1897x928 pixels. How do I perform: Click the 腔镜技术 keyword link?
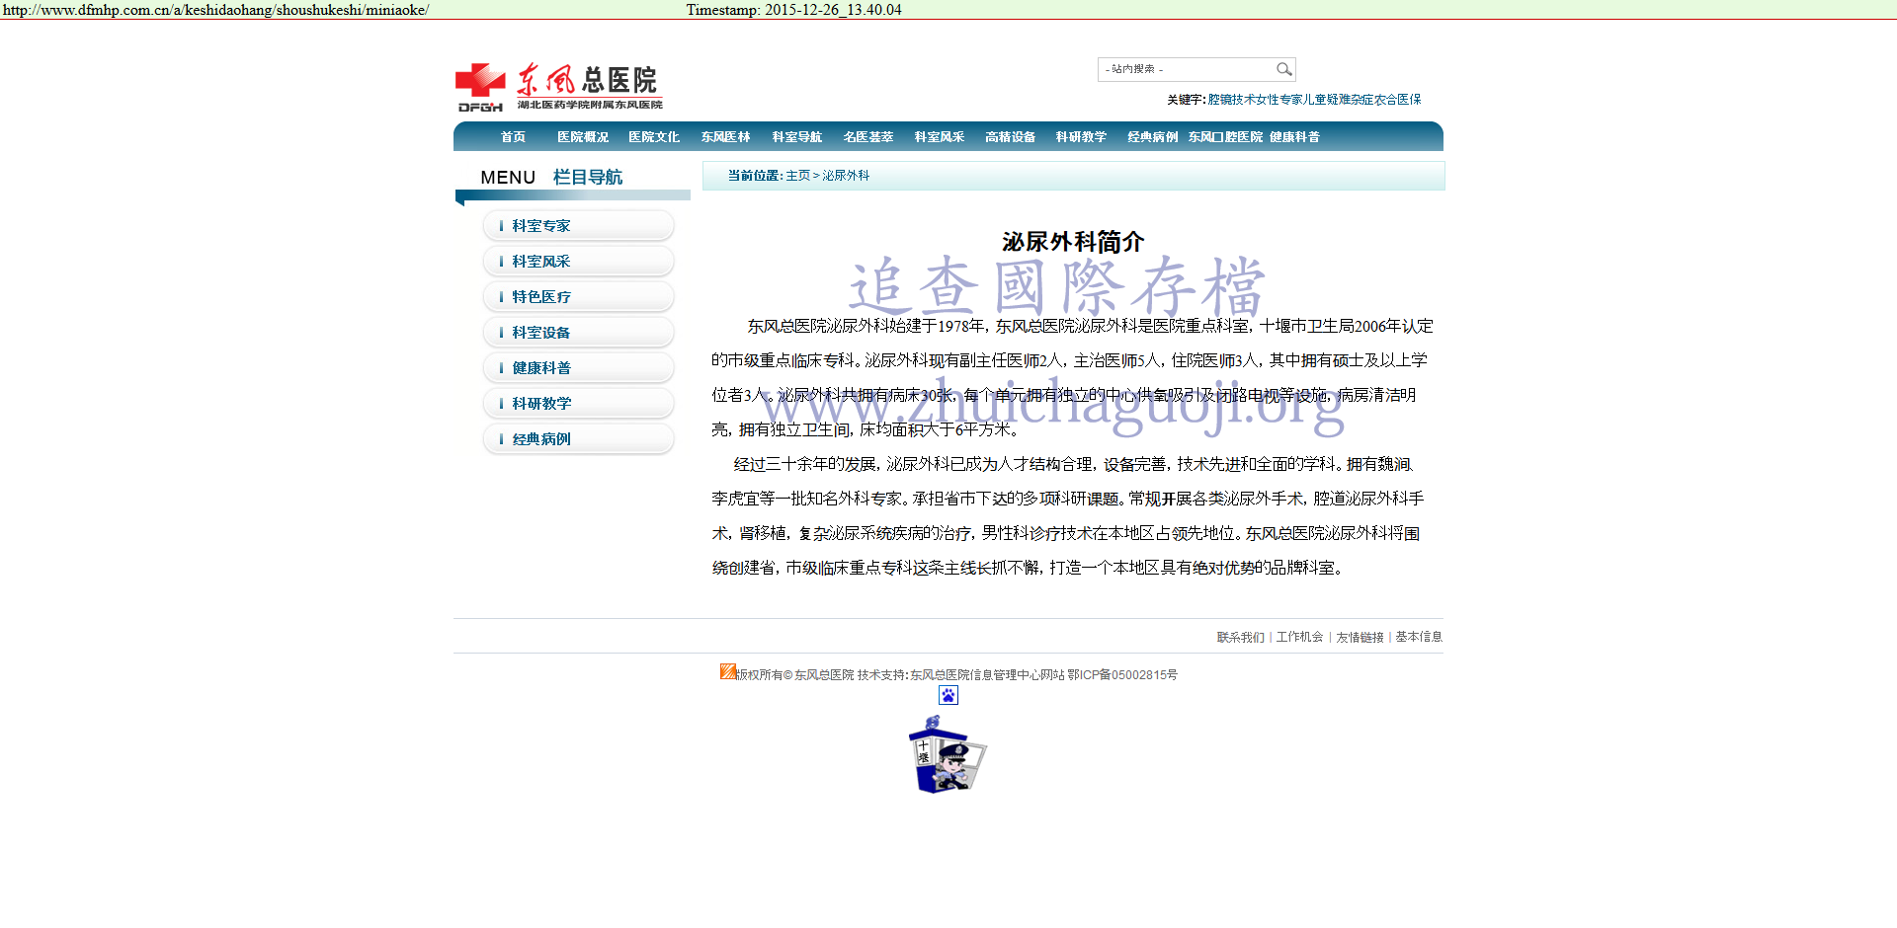[1231, 100]
